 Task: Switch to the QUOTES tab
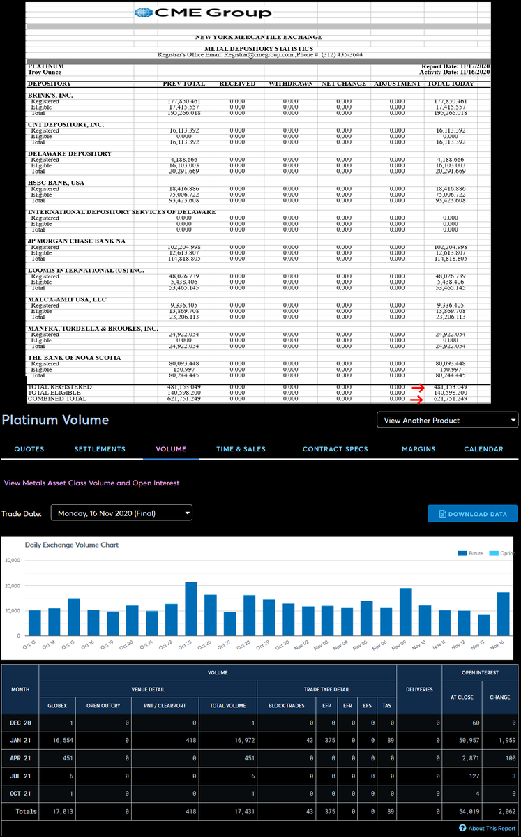coord(29,449)
